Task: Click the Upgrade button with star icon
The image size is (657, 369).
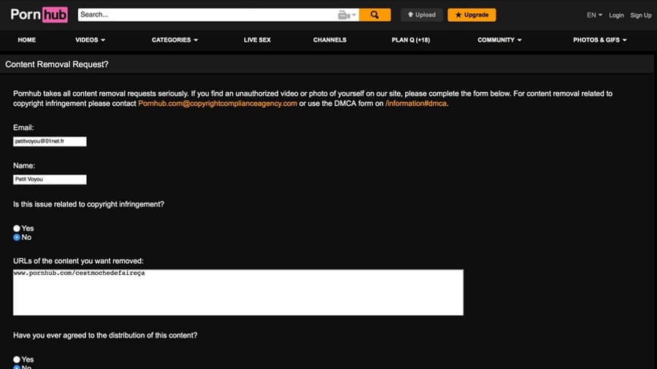Action: pos(472,15)
